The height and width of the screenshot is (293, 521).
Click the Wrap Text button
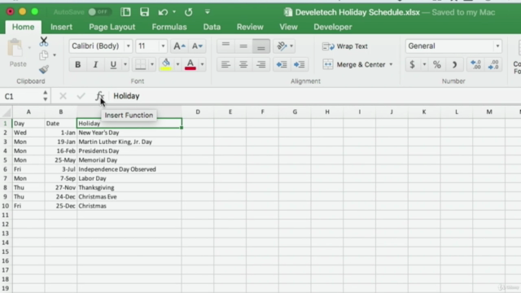[x=345, y=46]
